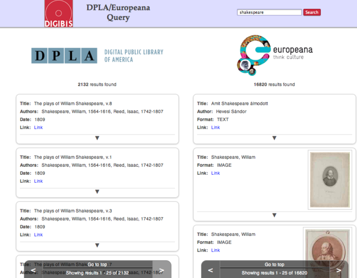This screenshot has width=357, height=278.
Task: Focus the shakespeare search input field
Action: [269, 12]
